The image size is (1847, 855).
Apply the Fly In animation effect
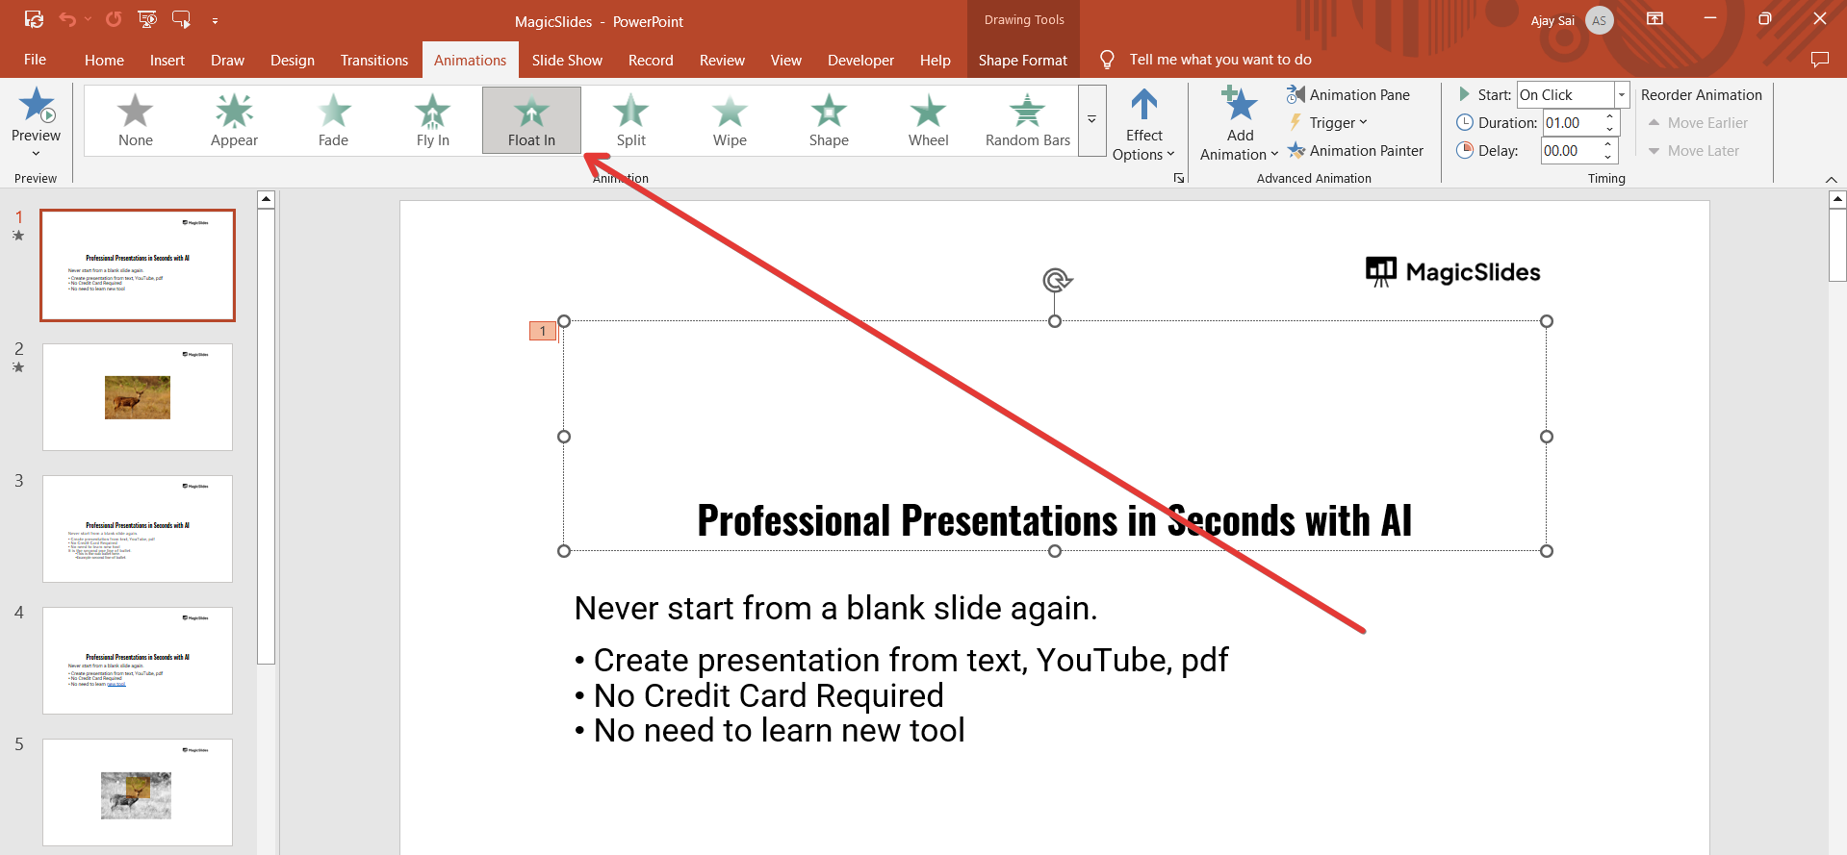(432, 120)
